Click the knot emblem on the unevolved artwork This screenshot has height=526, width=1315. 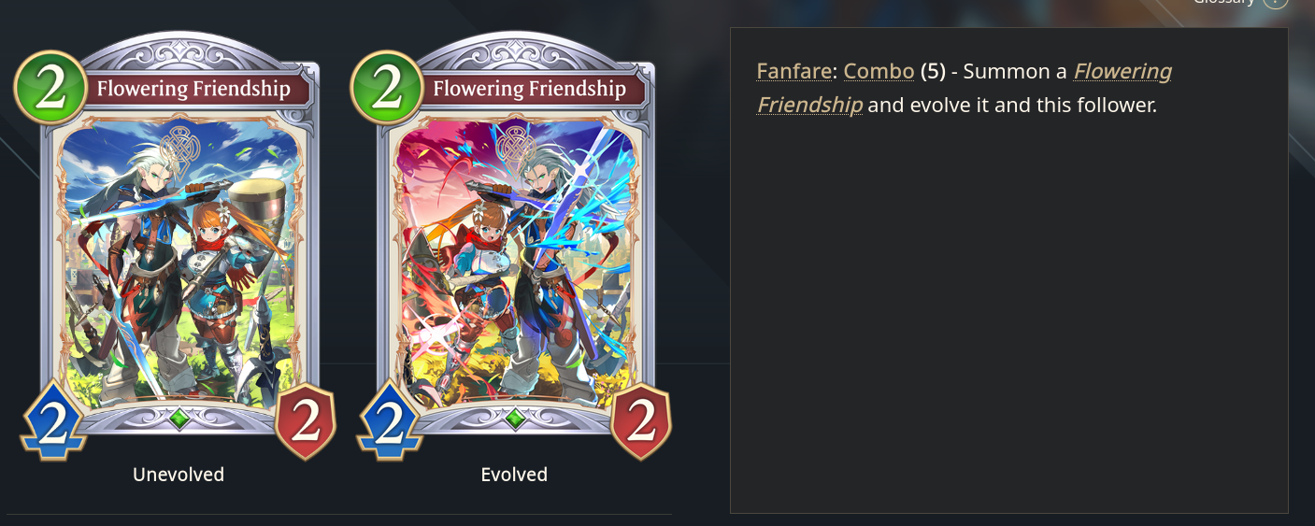(179, 147)
